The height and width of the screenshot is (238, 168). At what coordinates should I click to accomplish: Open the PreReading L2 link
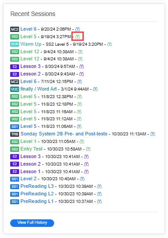point(37,194)
